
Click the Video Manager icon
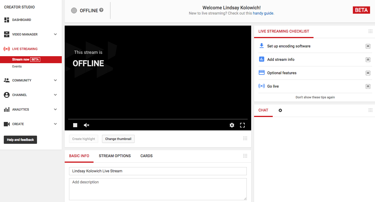[x=7, y=34]
